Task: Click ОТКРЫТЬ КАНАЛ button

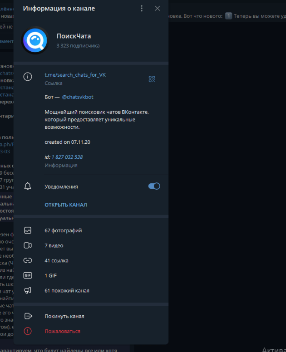Action: pos(66,205)
